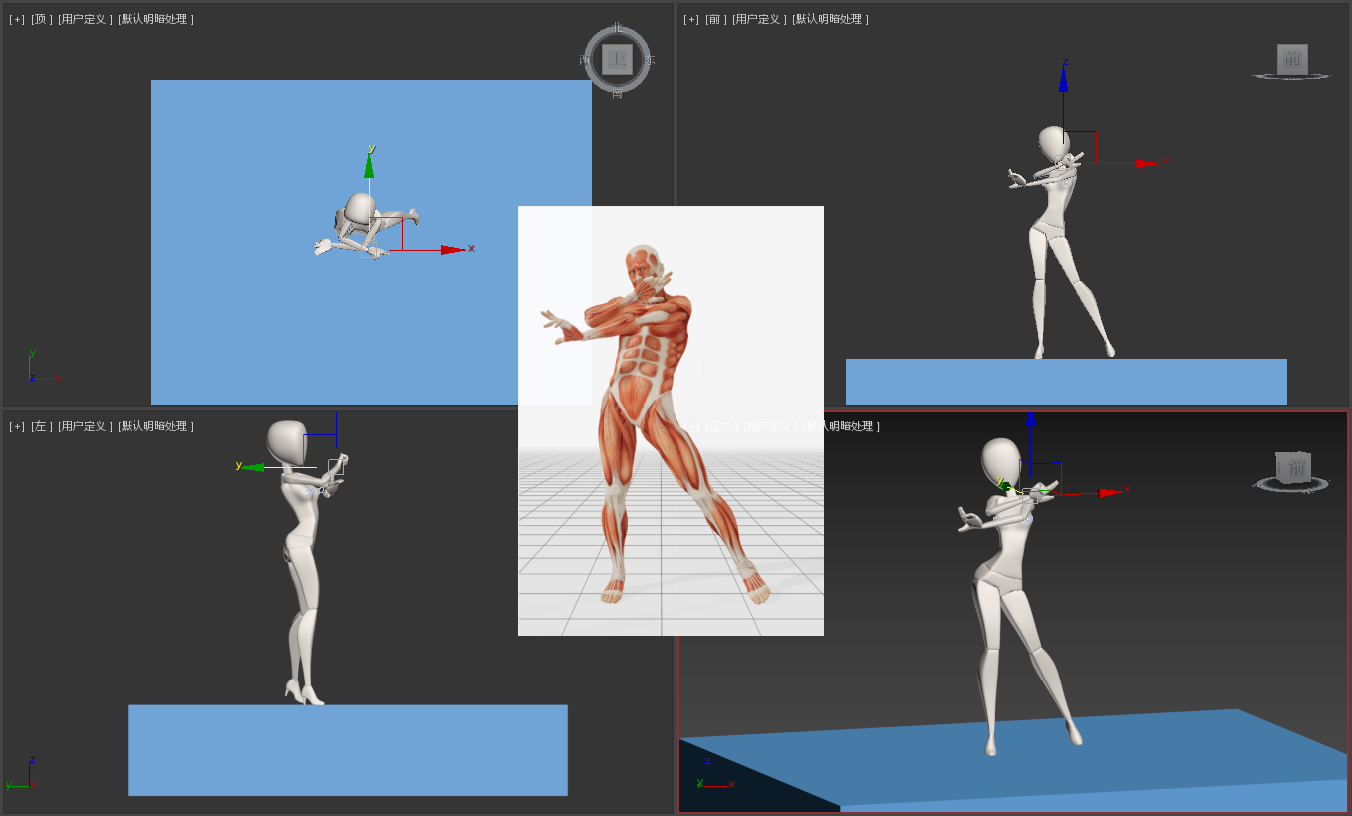
Task: Open the [前] view menu label
Action: tap(716, 19)
